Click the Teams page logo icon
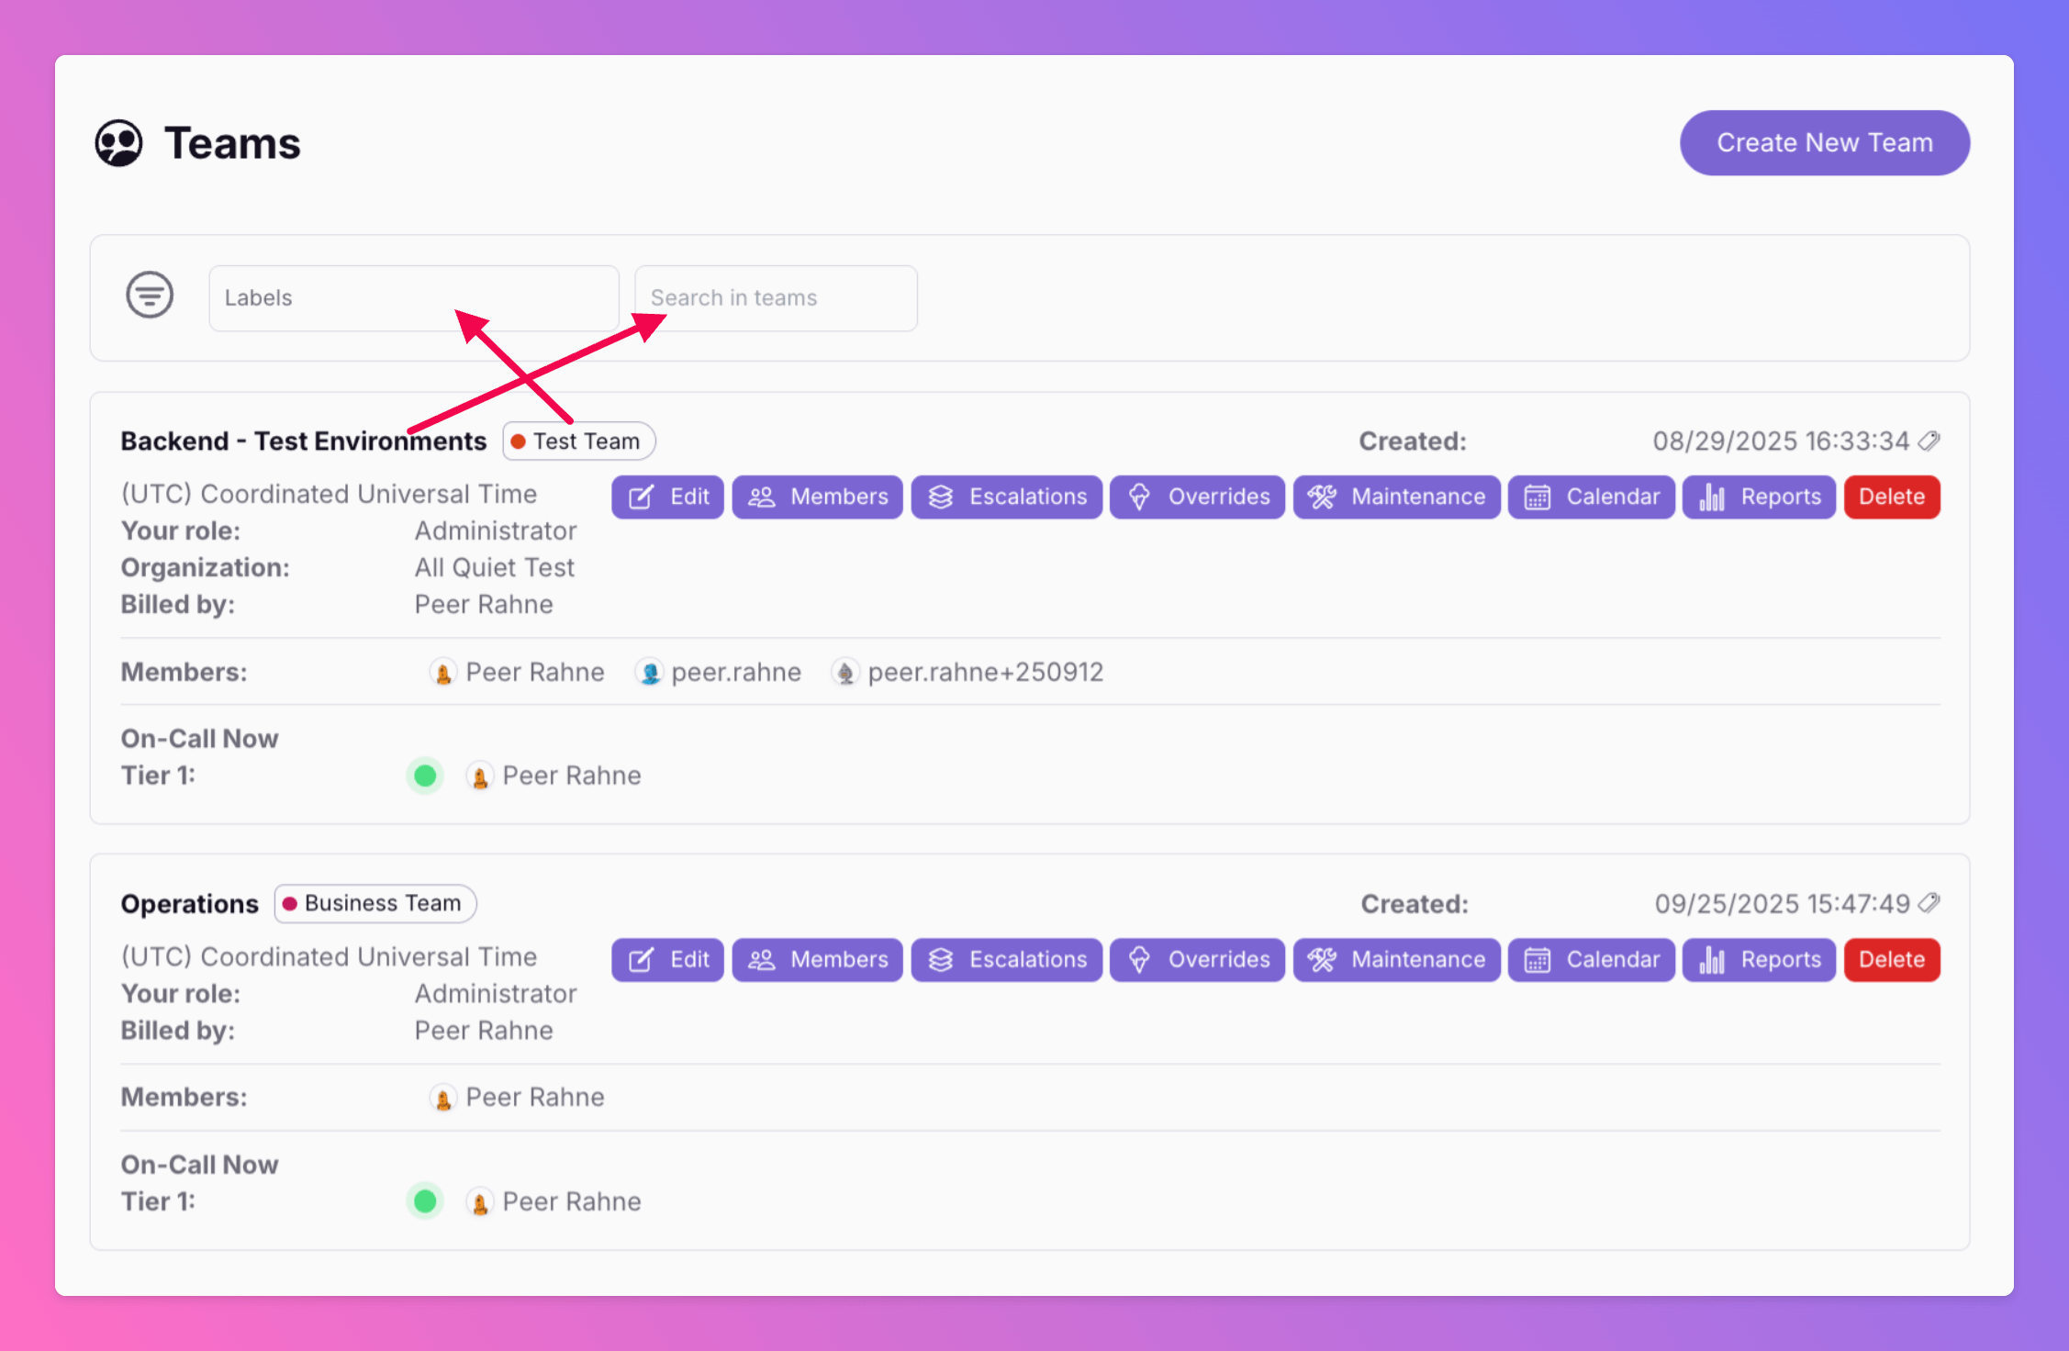The width and height of the screenshot is (2069, 1351). pos(119,143)
